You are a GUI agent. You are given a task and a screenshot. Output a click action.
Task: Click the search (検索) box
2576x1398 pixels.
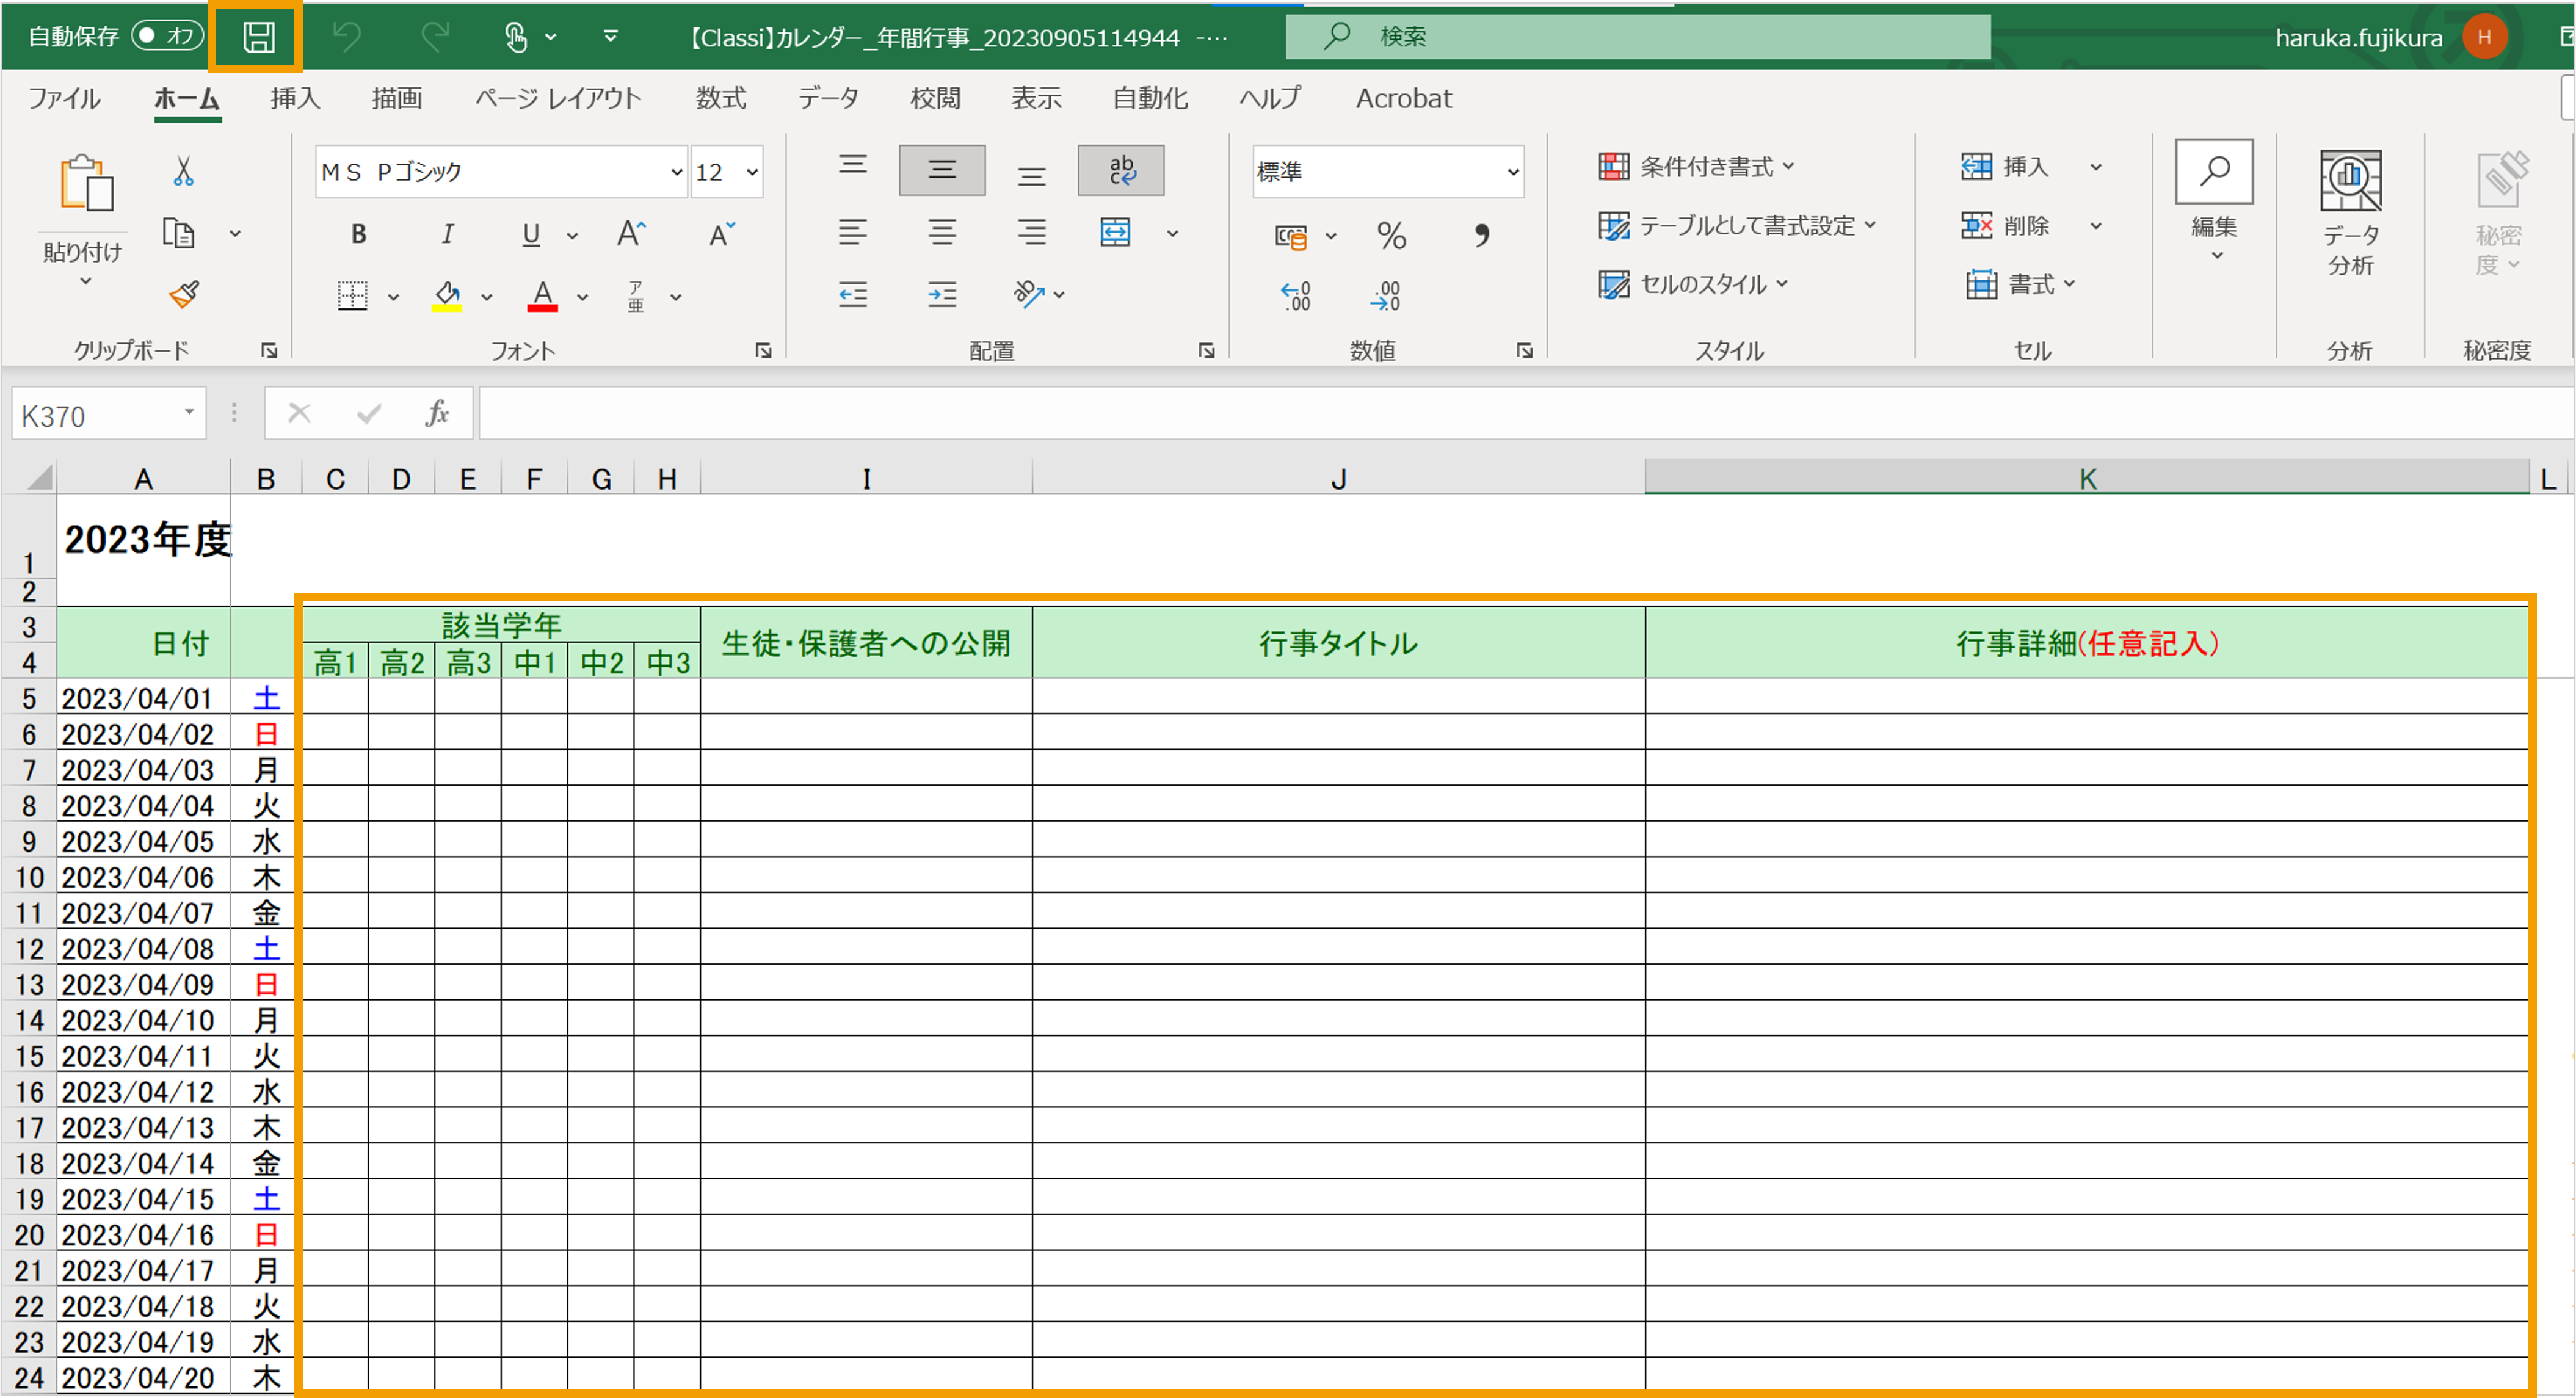(1637, 37)
